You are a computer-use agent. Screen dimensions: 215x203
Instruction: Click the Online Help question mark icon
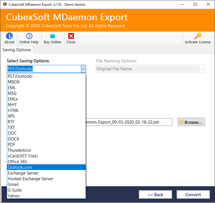point(29,36)
